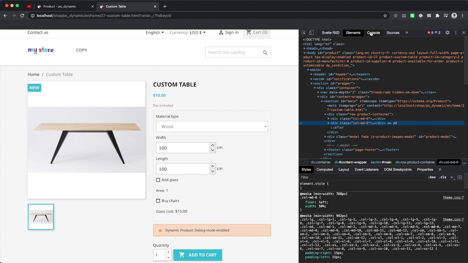468x263 pixels.
Task: Enable the Buy chairs checkbox
Action: (x=158, y=201)
